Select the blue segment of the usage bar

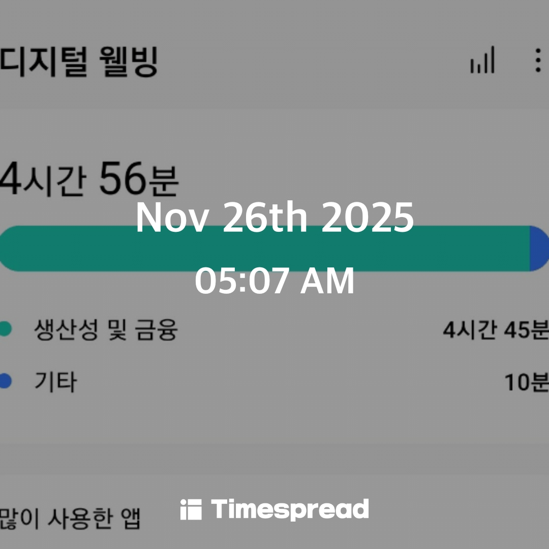point(539,249)
